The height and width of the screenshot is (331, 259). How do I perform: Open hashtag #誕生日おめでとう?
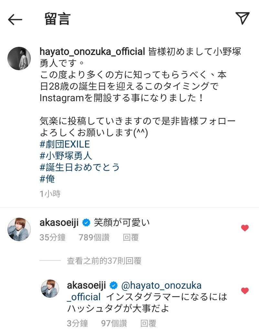coord(80,167)
